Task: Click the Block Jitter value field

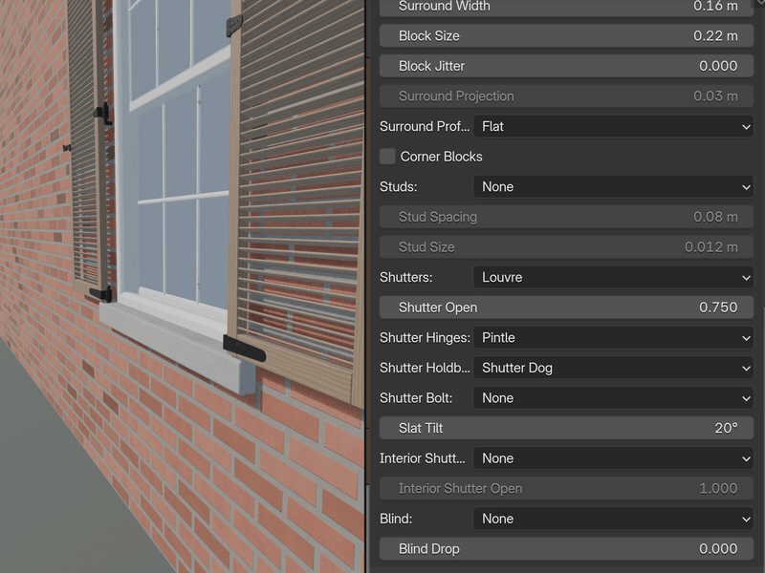Action: (x=566, y=66)
